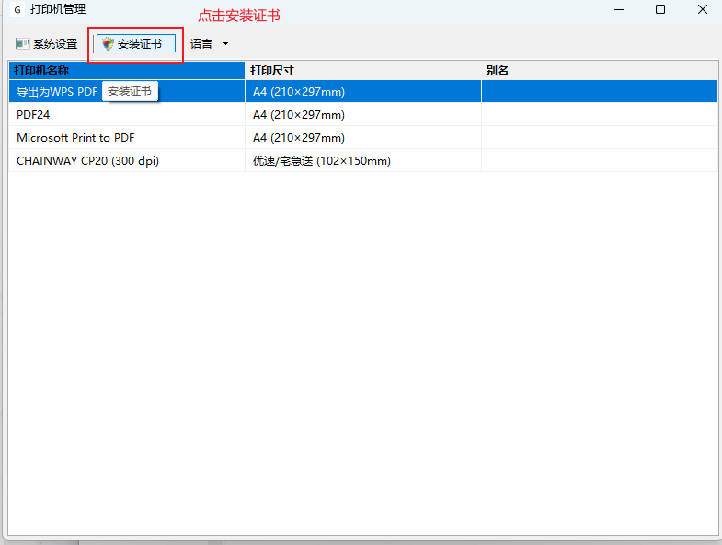Click alias cell of PDF24 row
The width and height of the screenshot is (722, 545).
pyautogui.click(x=600, y=114)
